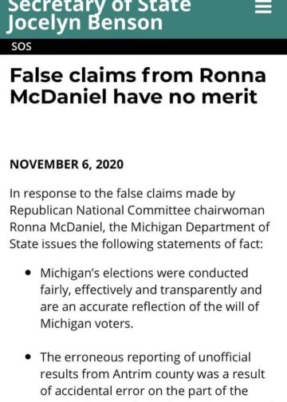This screenshot has height=402, width=287.
Task: Click the first bullet point marker
Action: pyautogui.click(x=28, y=273)
